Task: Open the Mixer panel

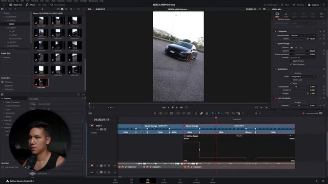Action: coord(285,5)
